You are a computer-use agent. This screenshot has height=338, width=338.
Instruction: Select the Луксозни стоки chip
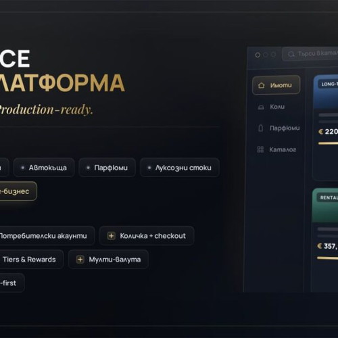pyautogui.click(x=180, y=168)
